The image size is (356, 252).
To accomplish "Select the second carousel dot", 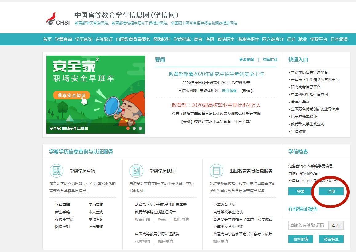I will [x=134, y=128].
